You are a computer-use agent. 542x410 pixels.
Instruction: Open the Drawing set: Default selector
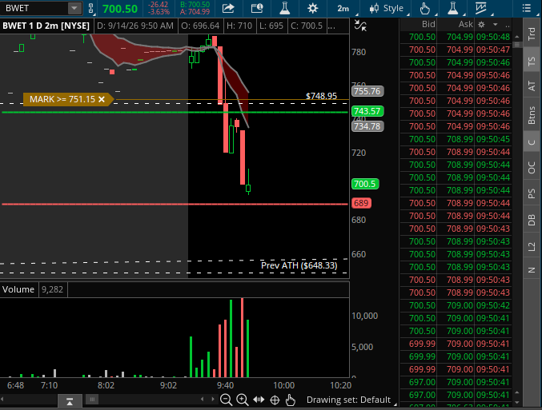coord(349,400)
